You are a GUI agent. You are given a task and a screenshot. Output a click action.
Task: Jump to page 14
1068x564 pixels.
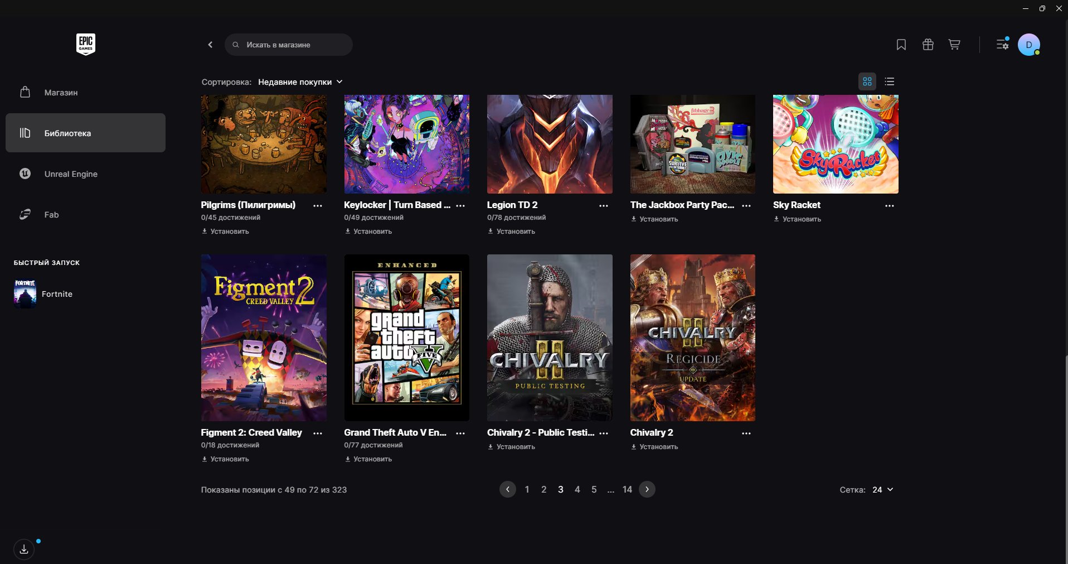point(628,490)
